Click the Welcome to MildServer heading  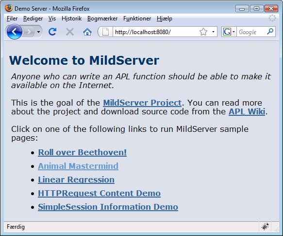click(84, 60)
